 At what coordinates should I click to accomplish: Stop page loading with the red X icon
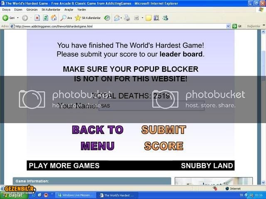point(37,18)
